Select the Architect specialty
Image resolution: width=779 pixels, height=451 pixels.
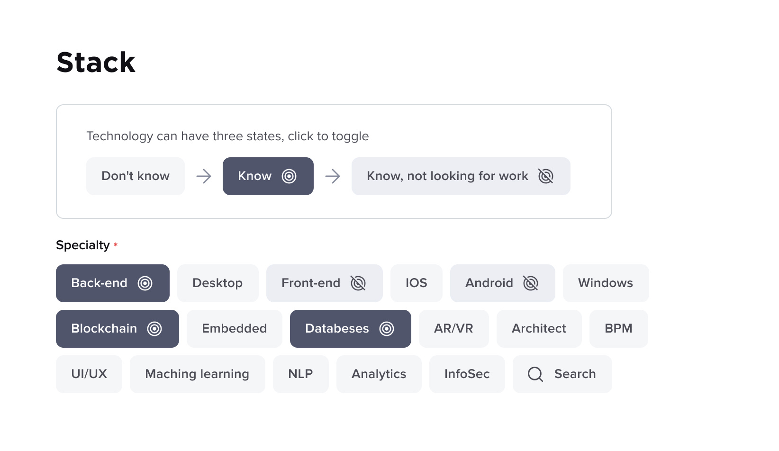point(539,329)
